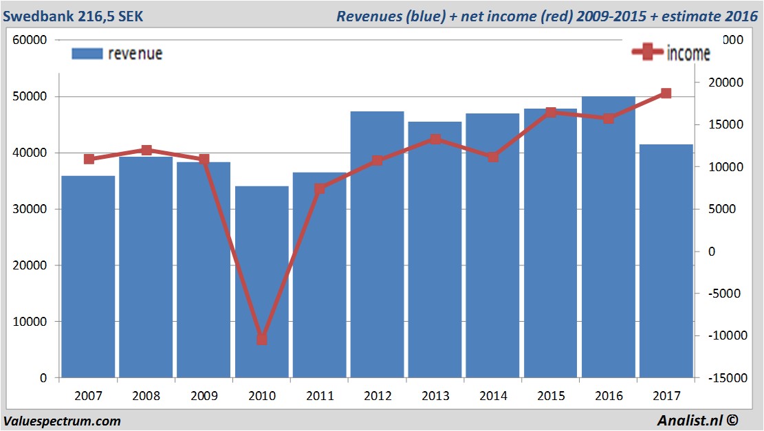Select the 'revenue' legend label
Viewport: 764px width, 431px height.
coord(135,54)
